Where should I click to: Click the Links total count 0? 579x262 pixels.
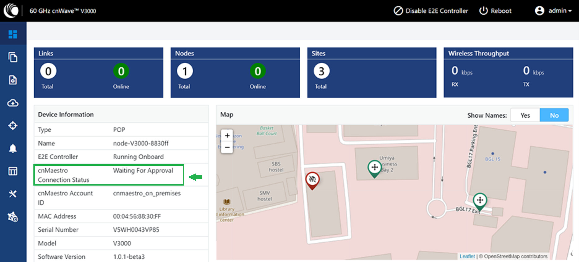coord(48,71)
